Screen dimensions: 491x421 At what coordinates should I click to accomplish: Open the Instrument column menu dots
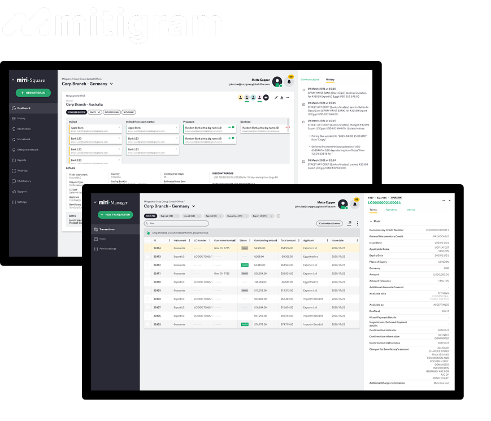[189, 241]
